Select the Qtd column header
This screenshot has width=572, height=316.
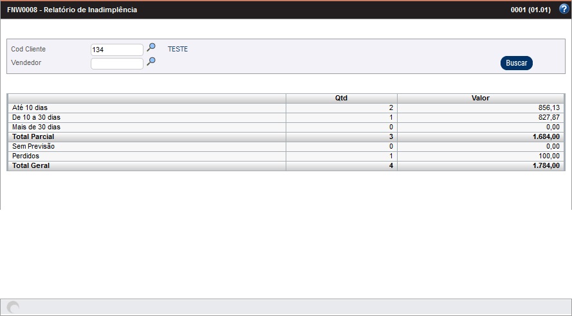click(341, 98)
